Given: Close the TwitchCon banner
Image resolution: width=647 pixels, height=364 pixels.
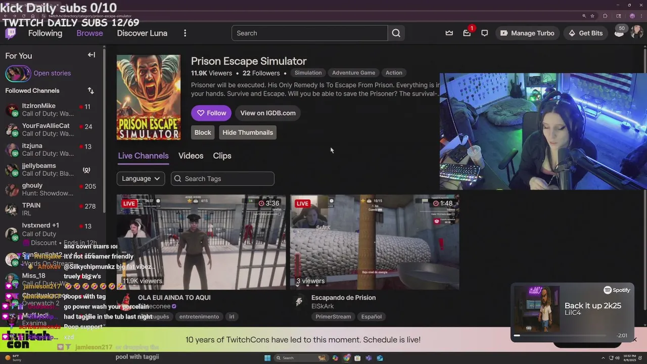Looking at the screenshot, I should (635, 340).
